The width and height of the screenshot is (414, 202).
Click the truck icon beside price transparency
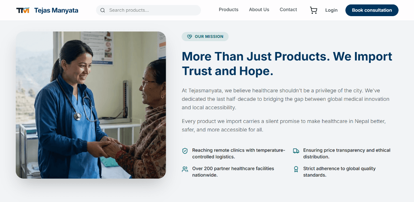[296, 151]
